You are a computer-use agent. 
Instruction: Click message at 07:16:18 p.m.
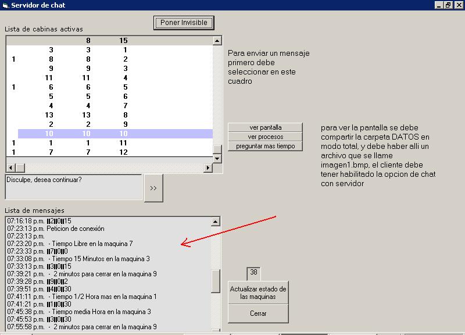click(x=39, y=221)
